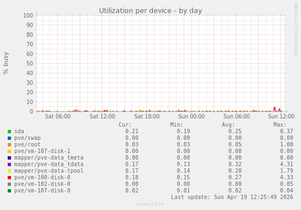
Task: Select the 'mapper/pve-data_tdata' legend label
Action: [x=49, y=164]
